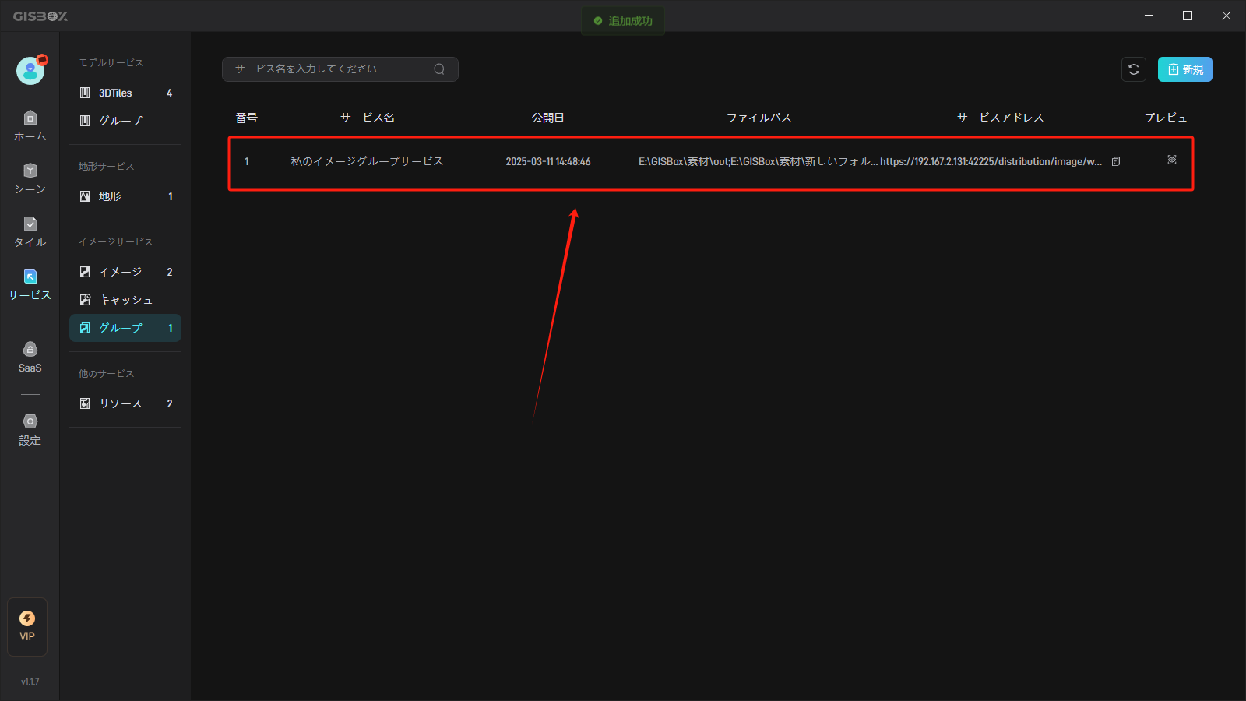Click the 新規 button

click(1185, 69)
